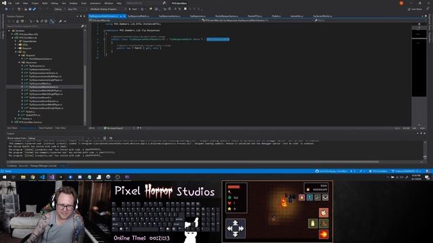The width and height of the screenshot is (433, 243).
Task: Toggle word wrap in Output window
Action: 111,138
